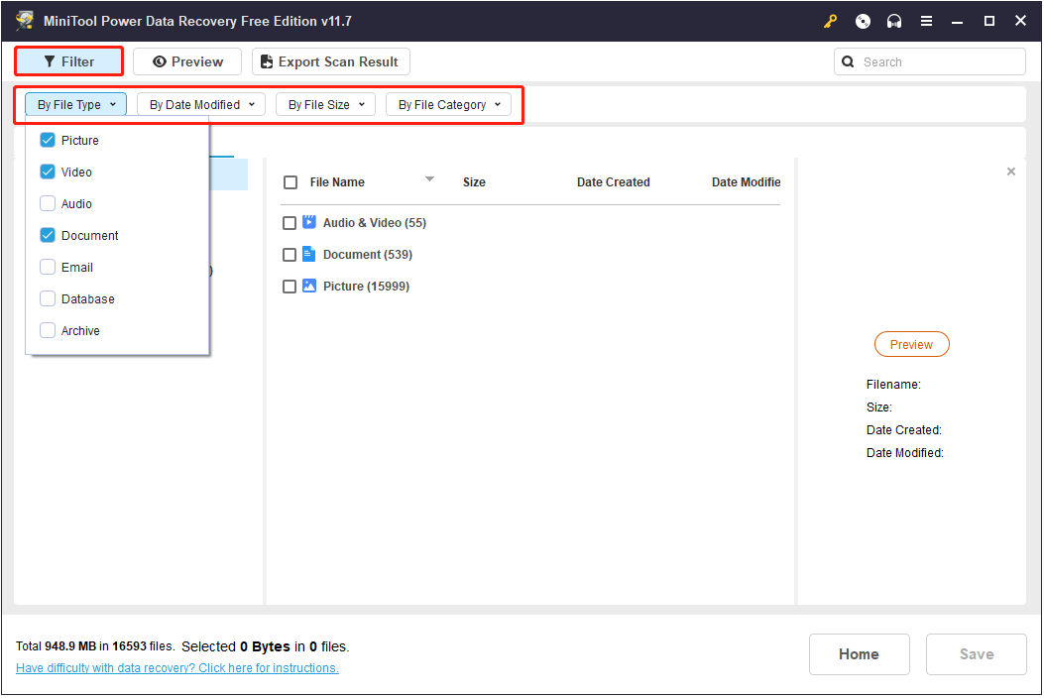Click the File Name column header
This screenshot has width=1044, height=698.
coord(337,182)
